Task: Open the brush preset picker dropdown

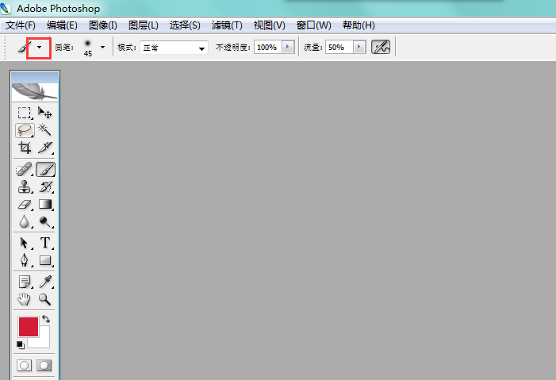Action: [x=103, y=47]
